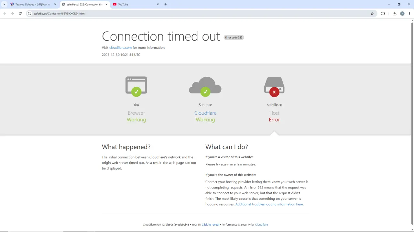The height and width of the screenshot is (232, 414).
Task: Click the San Jose cloud icon
Action: pos(205,86)
